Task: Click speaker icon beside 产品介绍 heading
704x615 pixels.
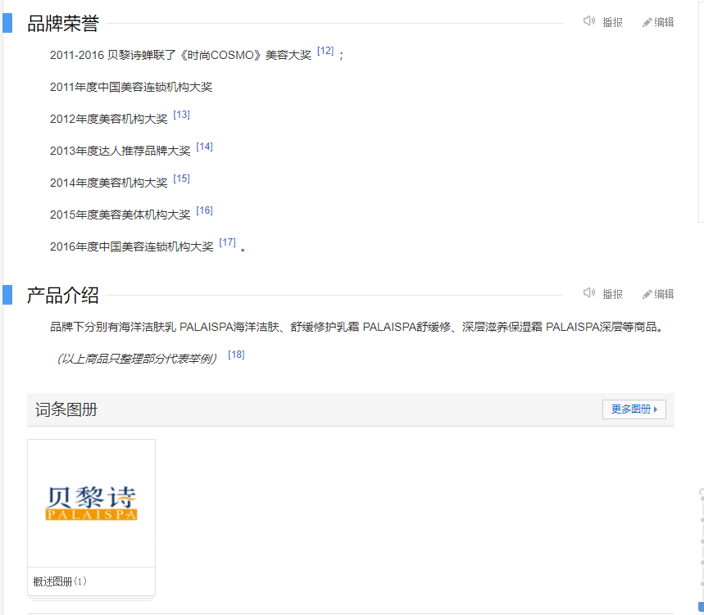Action: (589, 293)
